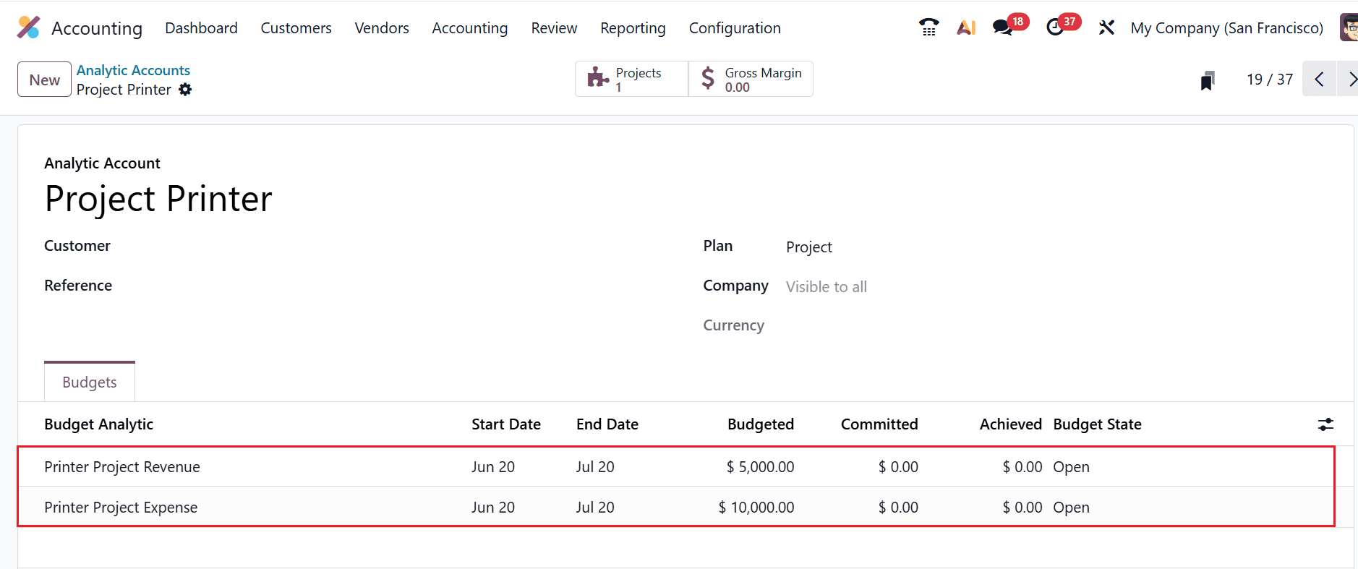Click the $ 10,000.00 budgeted value
Image resolution: width=1358 pixels, height=569 pixels.
(756, 508)
